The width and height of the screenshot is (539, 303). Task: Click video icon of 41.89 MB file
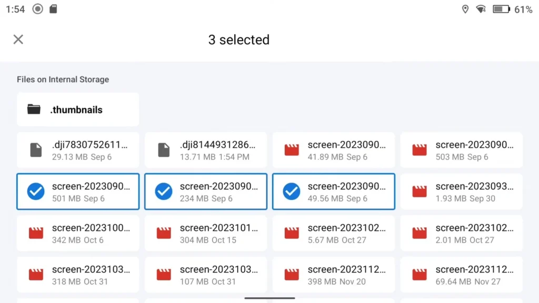pos(292,150)
